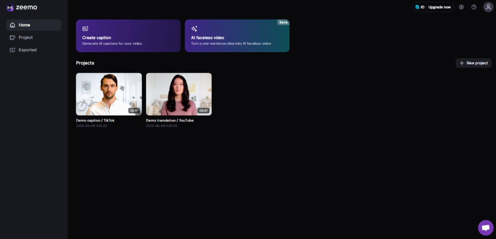Click the Demo translation / YouTube project title
Viewport: 496px width, 239px height.
[x=169, y=120]
